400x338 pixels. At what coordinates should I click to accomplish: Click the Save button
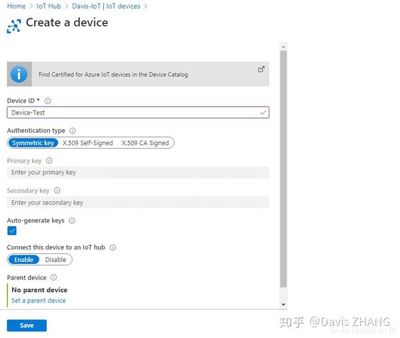pos(27,325)
